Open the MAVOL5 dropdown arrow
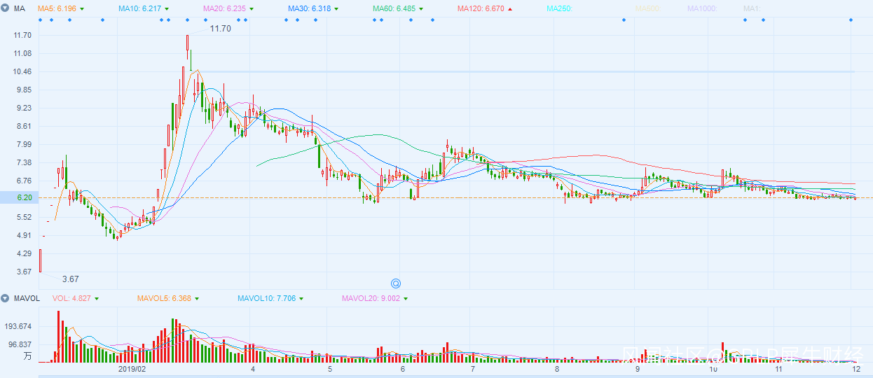 [x=198, y=298]
